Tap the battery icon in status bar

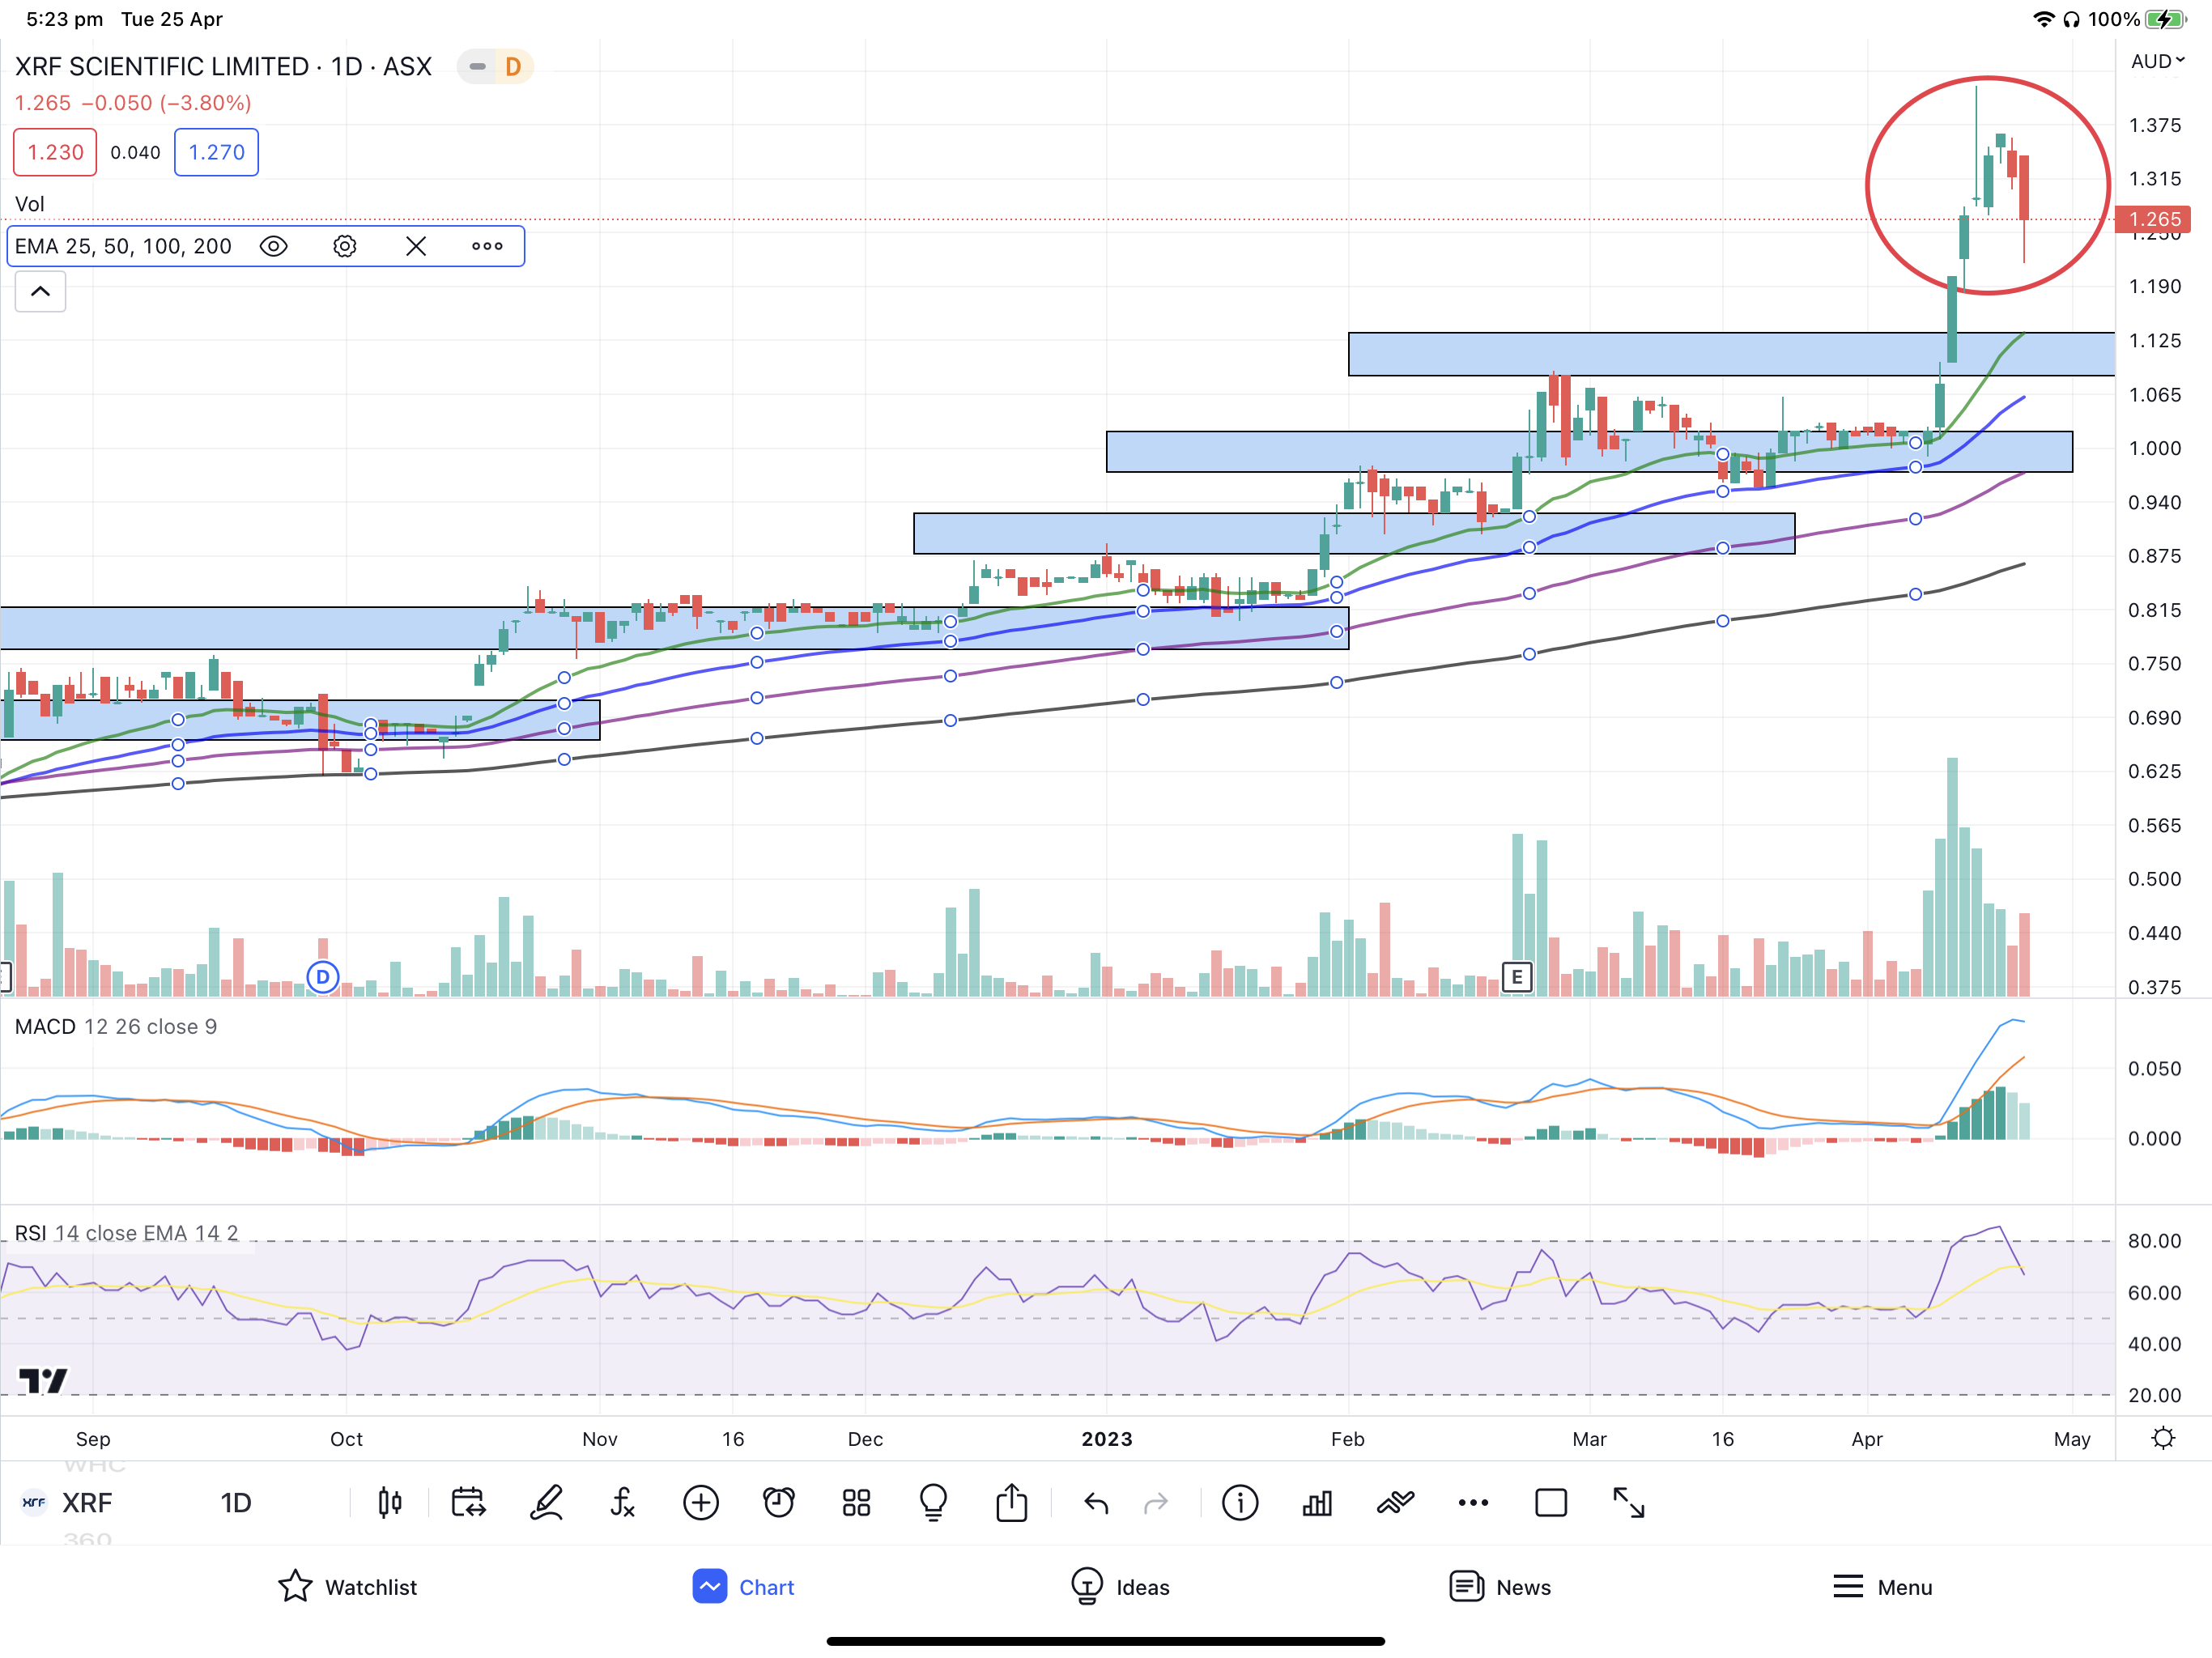coord(2165,19)
